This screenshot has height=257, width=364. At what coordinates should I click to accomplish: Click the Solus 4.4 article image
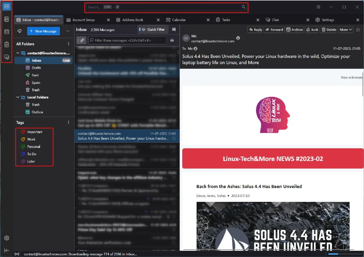tap(273, 226)
